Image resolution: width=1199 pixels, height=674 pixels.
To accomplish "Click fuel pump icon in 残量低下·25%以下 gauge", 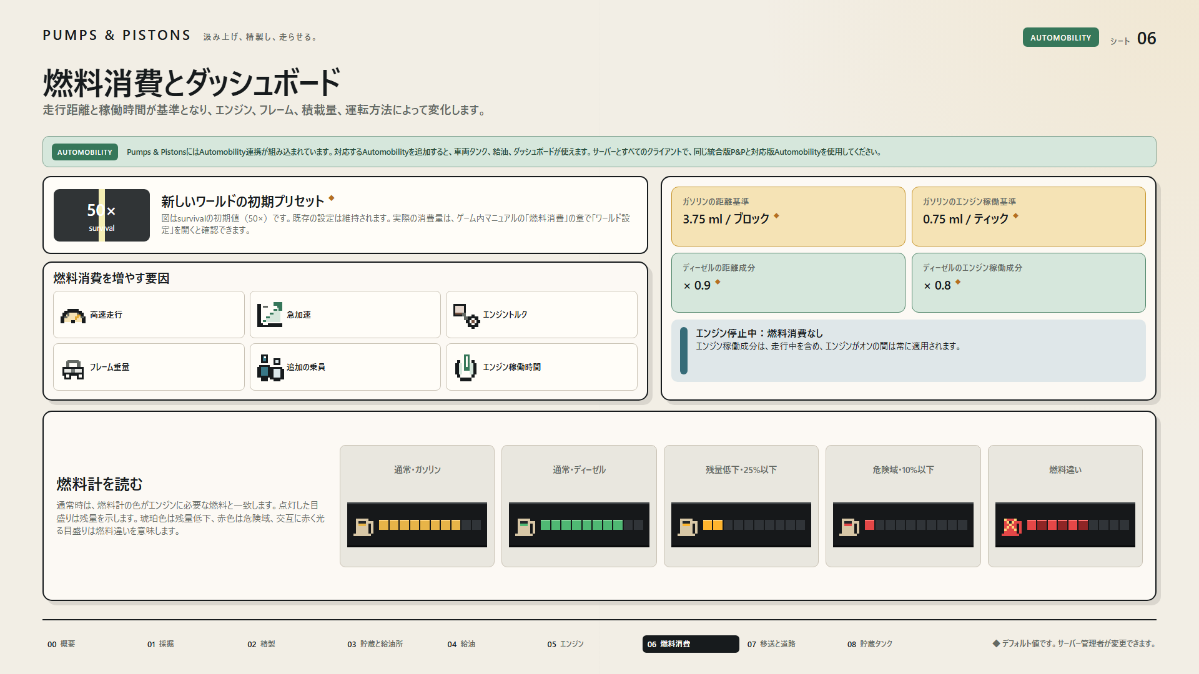I will pyautogui.click(x=688, y=527).
